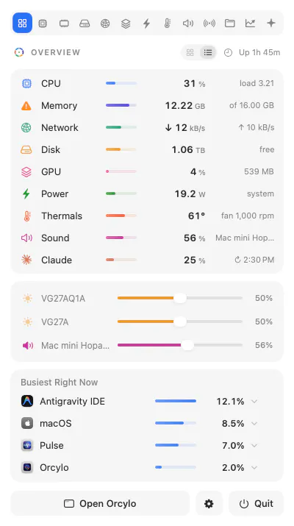Image resolution: width=294 pixels, height=526 pixels.
Task: Open the GPU layers tab icon
Action: 126,23
